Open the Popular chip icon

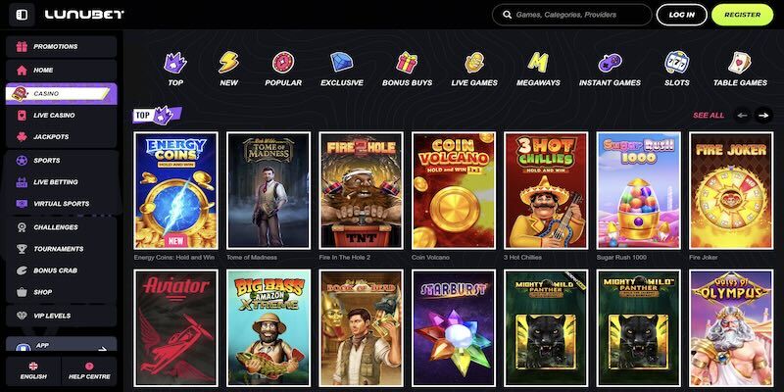pos(283,63)
